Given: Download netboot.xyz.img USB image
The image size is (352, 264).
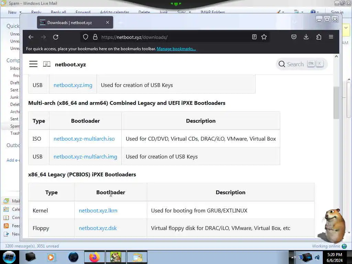Looking at the screenshot, I should pos(73,85).
